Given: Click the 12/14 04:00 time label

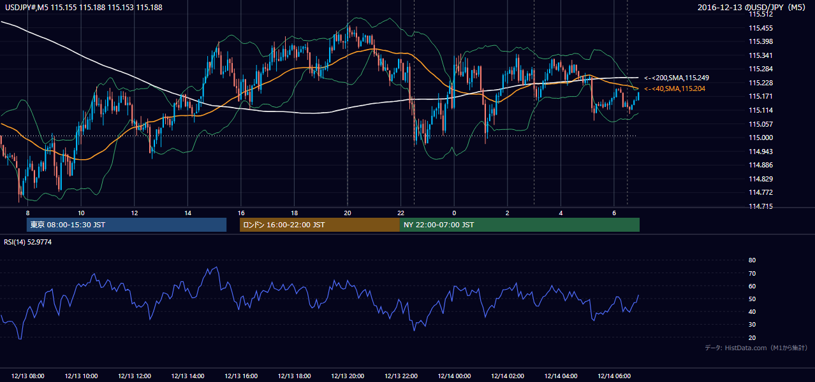Looking at the screenshot, I should (x=561, y=376).
